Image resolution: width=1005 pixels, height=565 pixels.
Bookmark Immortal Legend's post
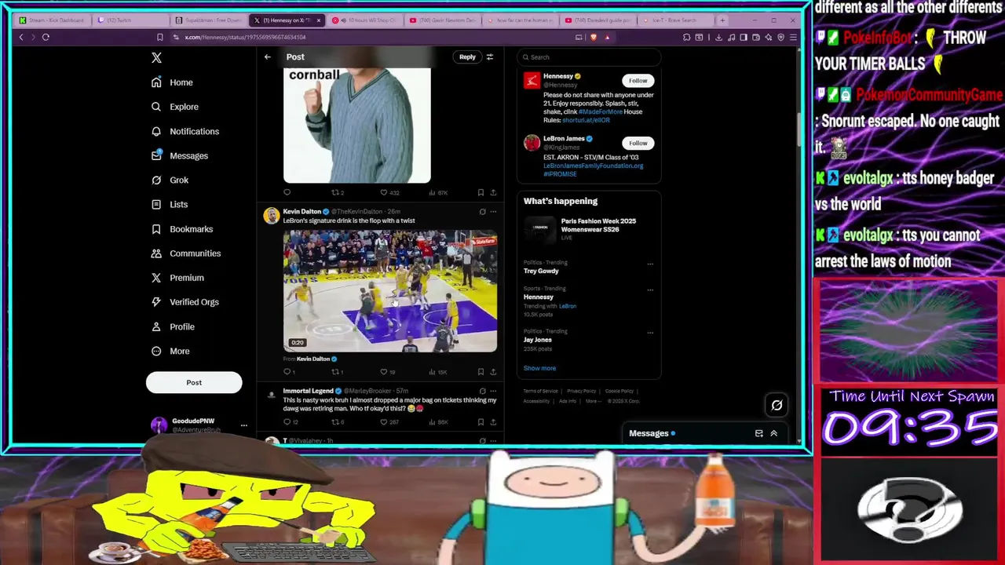481,422
